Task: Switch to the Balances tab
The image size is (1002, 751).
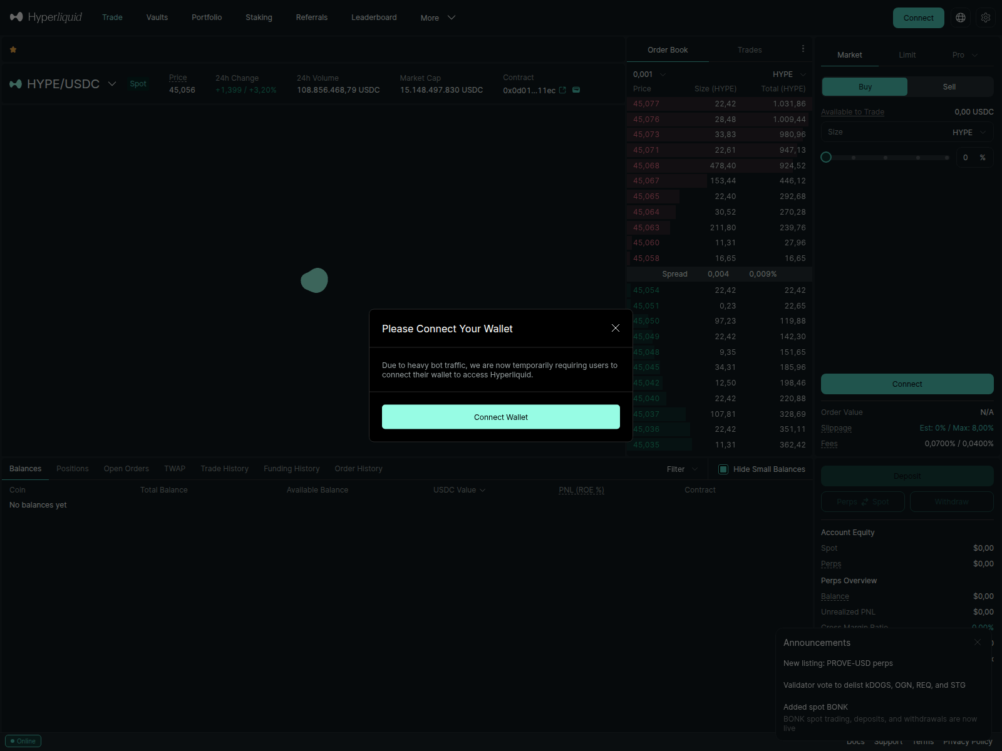Action: (x=25, y=469)
